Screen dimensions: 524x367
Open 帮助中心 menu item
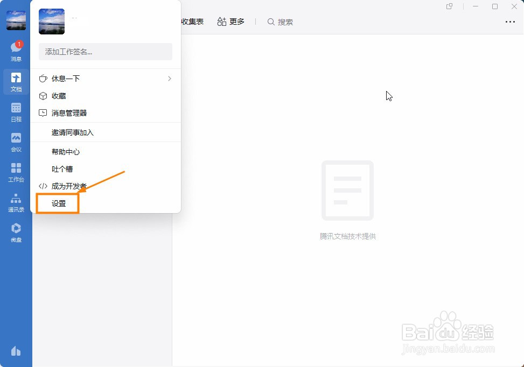point(106,152)
